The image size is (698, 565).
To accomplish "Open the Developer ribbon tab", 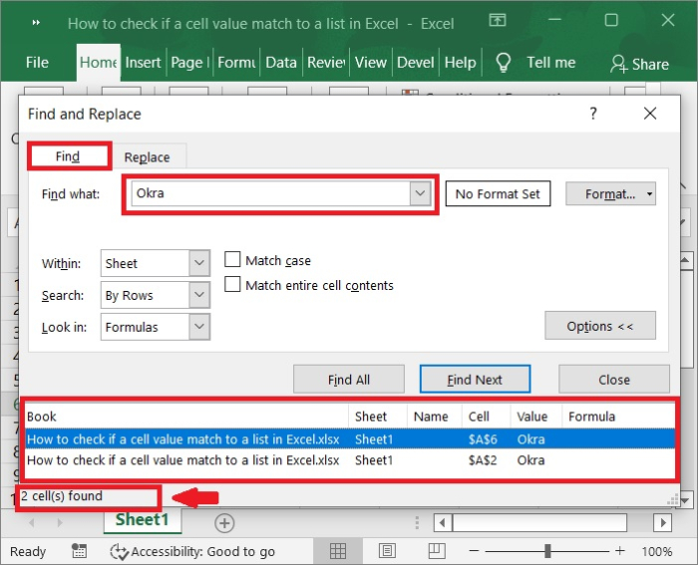I will [x=416, y=63].
